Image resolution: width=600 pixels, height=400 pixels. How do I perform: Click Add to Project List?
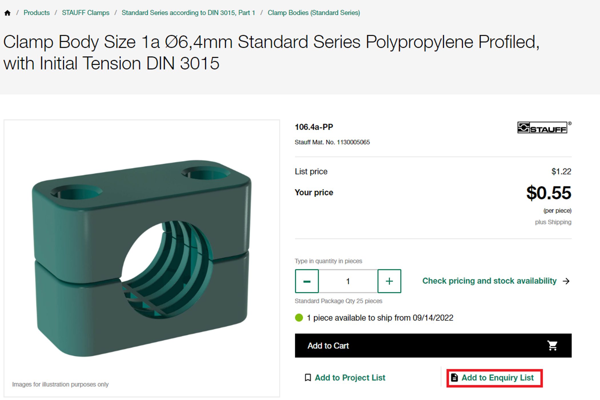(350, 378)
